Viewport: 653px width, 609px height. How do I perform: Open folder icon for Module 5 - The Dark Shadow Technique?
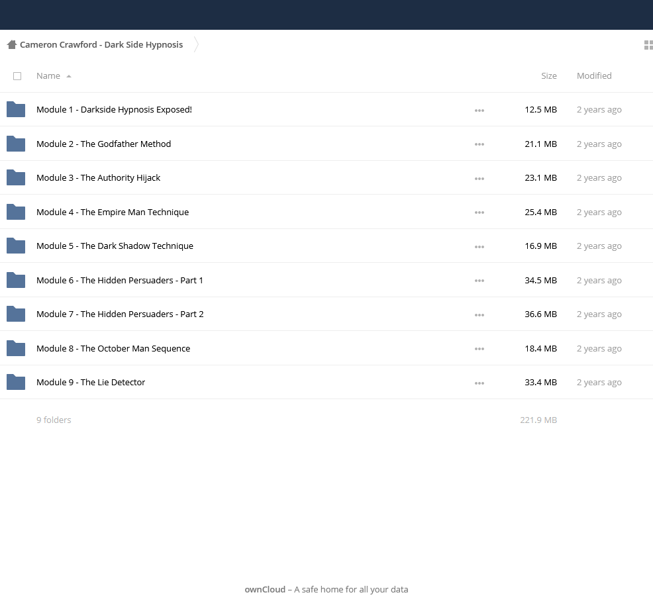pyautogui.click(x=16, y=246)
